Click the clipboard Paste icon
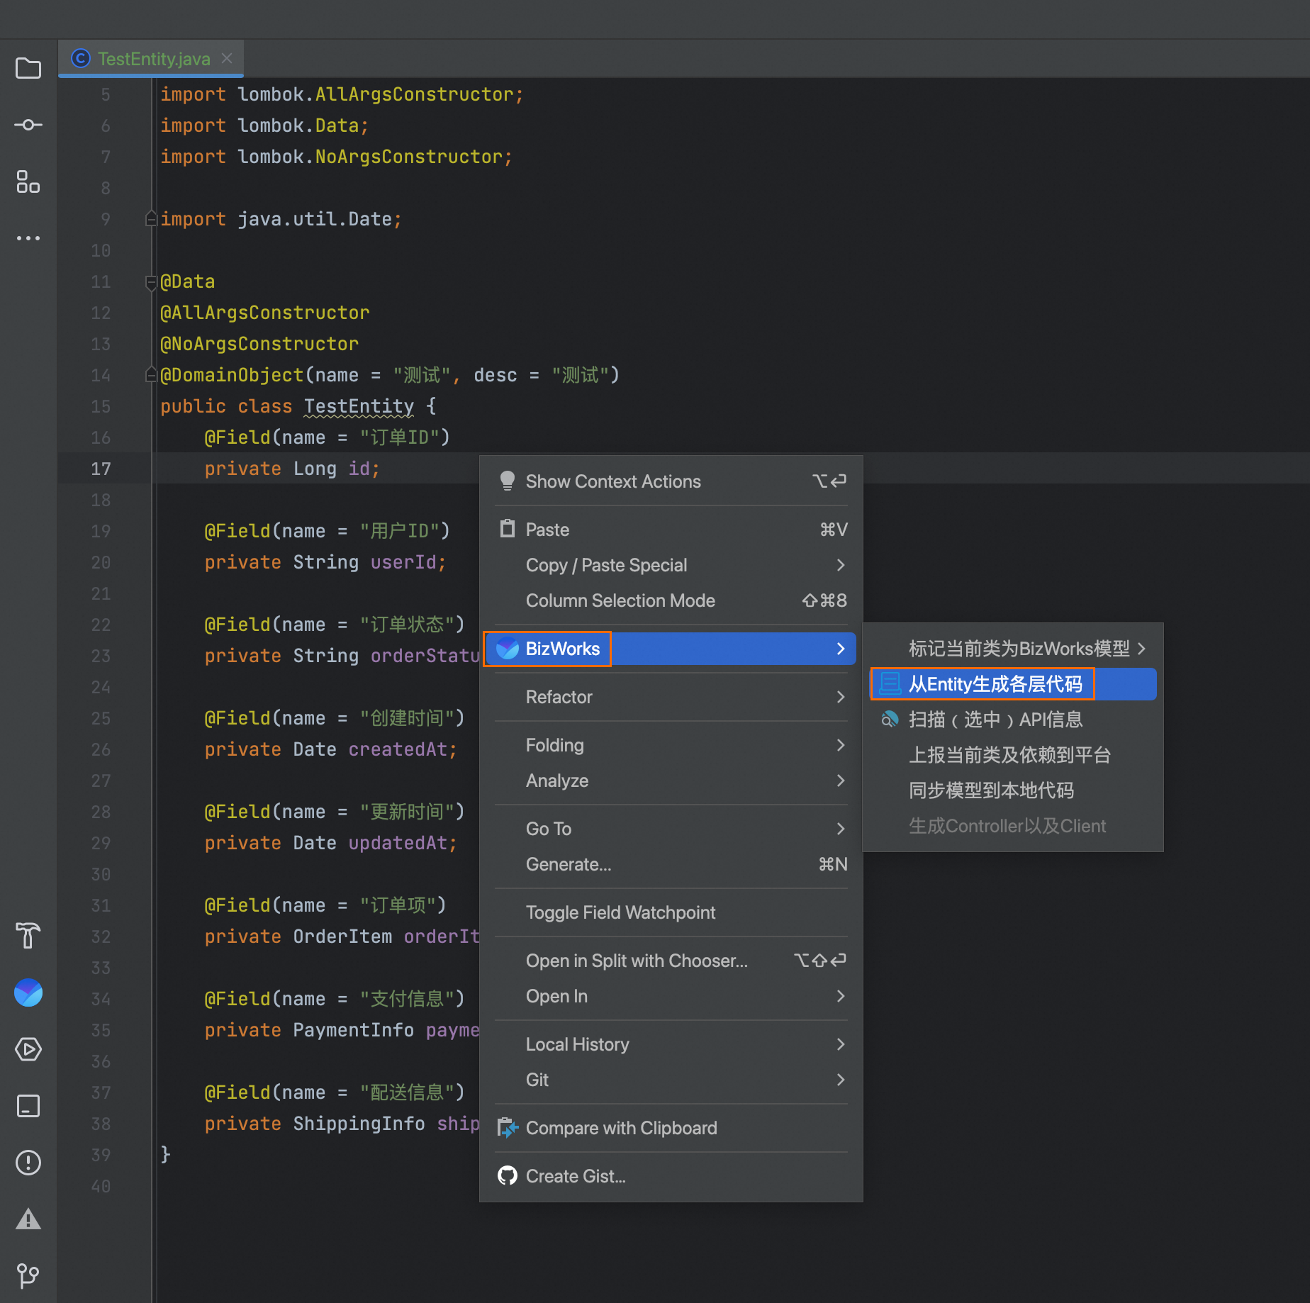 point(508,529)
